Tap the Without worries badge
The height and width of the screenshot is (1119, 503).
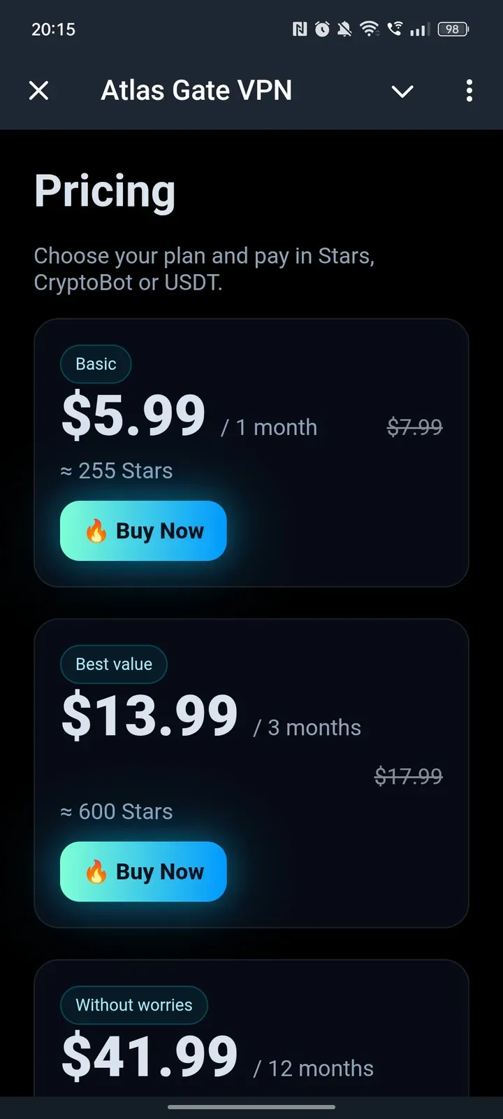coord(134,1005)
